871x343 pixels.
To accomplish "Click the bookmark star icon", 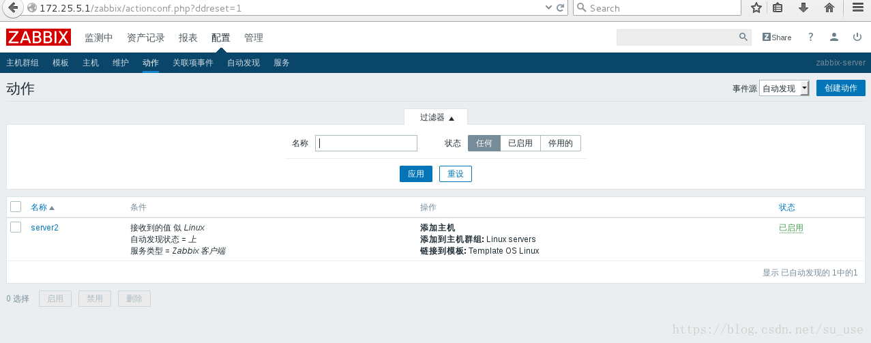I will (x=756, y=8).
